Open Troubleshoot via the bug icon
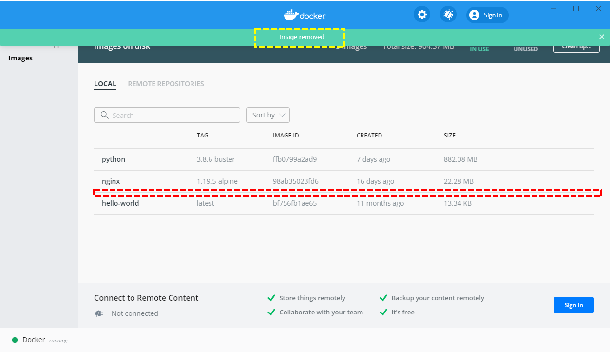Viewport: 610px width, 352px height. pos(448,15)
